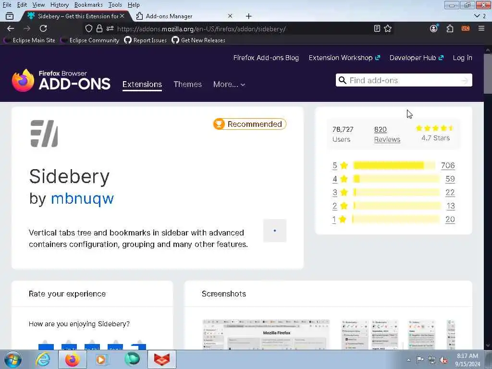Open a new tab with plus button
Viewport: 492px width, 369px height.
248,16
